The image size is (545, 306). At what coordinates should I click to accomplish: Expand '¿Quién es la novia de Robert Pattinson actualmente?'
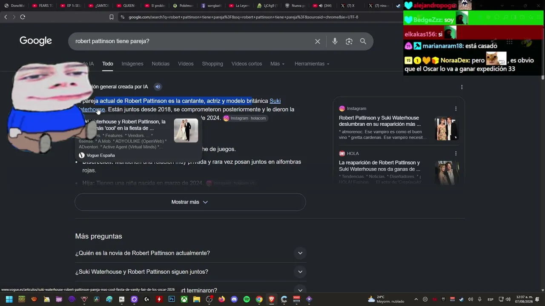pyautogui.click(x=191, y=253)
